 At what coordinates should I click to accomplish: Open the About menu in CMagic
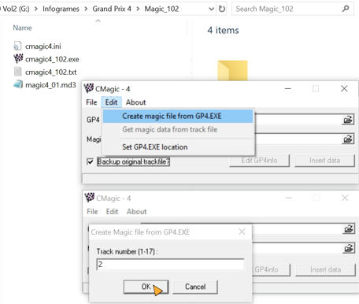[135, 102]
